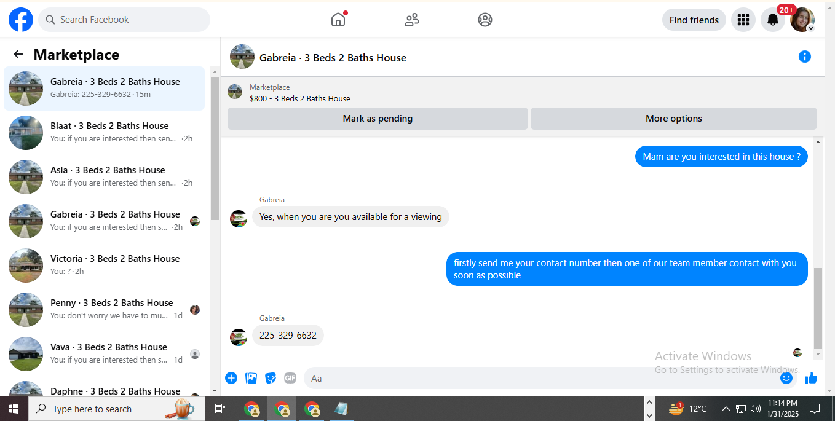Screen dimensions: 835x421
Task: Open the Notifications bell icon
Action: 773,20
